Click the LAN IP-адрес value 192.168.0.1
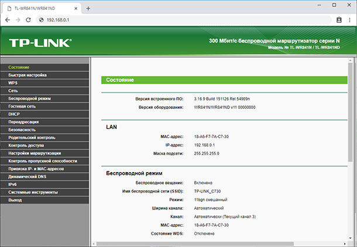 pyautogui.click(x=204, y=145)
